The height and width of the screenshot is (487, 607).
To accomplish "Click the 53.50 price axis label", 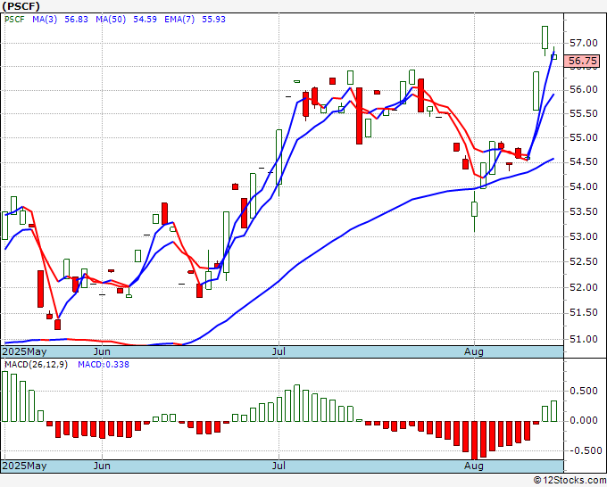I will (x=584, y=211).
